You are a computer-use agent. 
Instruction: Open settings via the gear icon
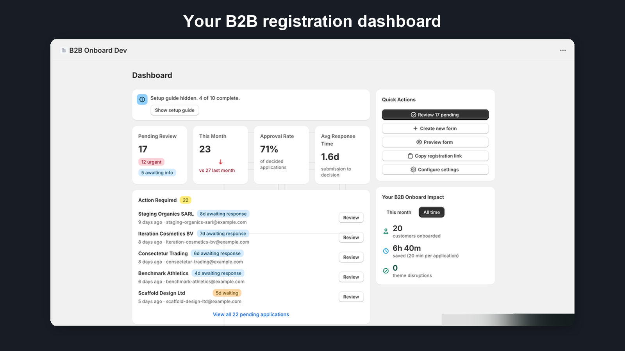pyautogui.click(x=412, y=169)
